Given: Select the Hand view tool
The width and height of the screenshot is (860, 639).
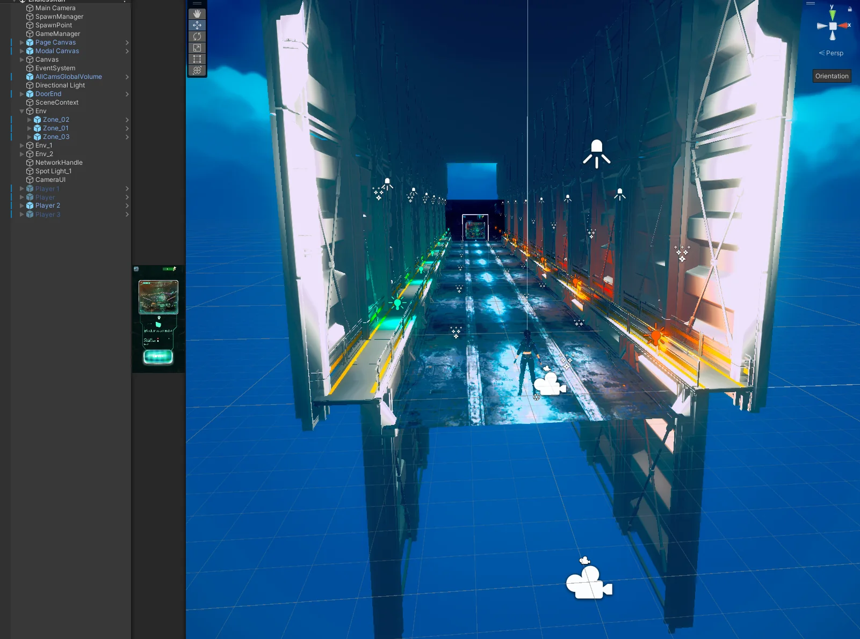Looking at the screenshot, I should click(x=197, y=14).
